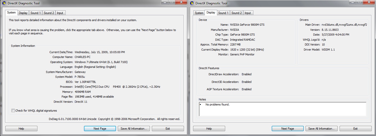Click system model value P-7805u
The height and width of the screenshot is (136, 376).
click(80, 77)
